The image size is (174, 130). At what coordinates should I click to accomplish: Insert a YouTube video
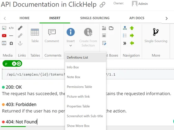4,36
